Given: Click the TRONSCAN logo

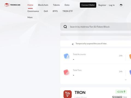Looking at the screenshot, I should click(13, 5).
